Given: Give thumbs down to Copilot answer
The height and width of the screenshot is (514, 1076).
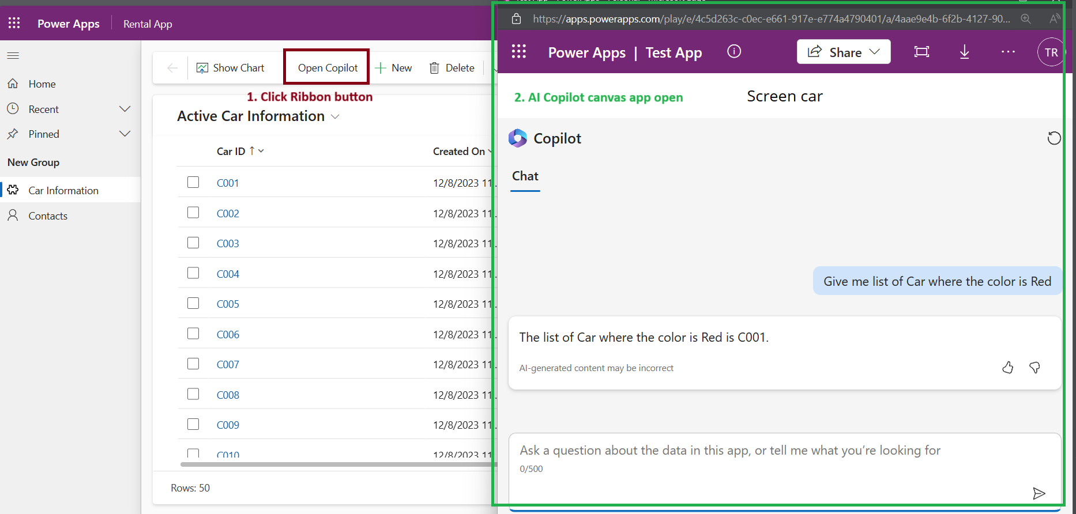Looking at the screenshot, I should click(1034, 368).
